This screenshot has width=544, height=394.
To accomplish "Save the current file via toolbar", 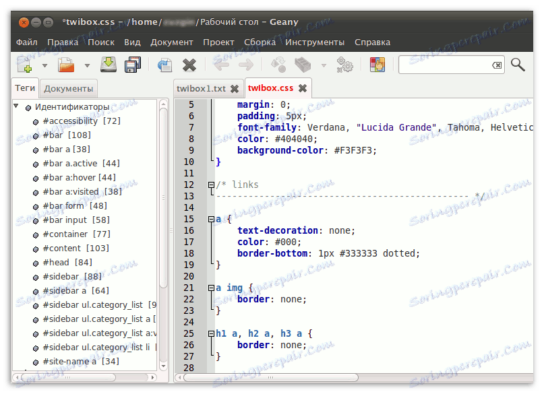I will coord(109,65).
